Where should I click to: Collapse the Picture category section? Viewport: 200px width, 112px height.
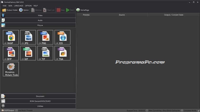[x=38, y=25]
